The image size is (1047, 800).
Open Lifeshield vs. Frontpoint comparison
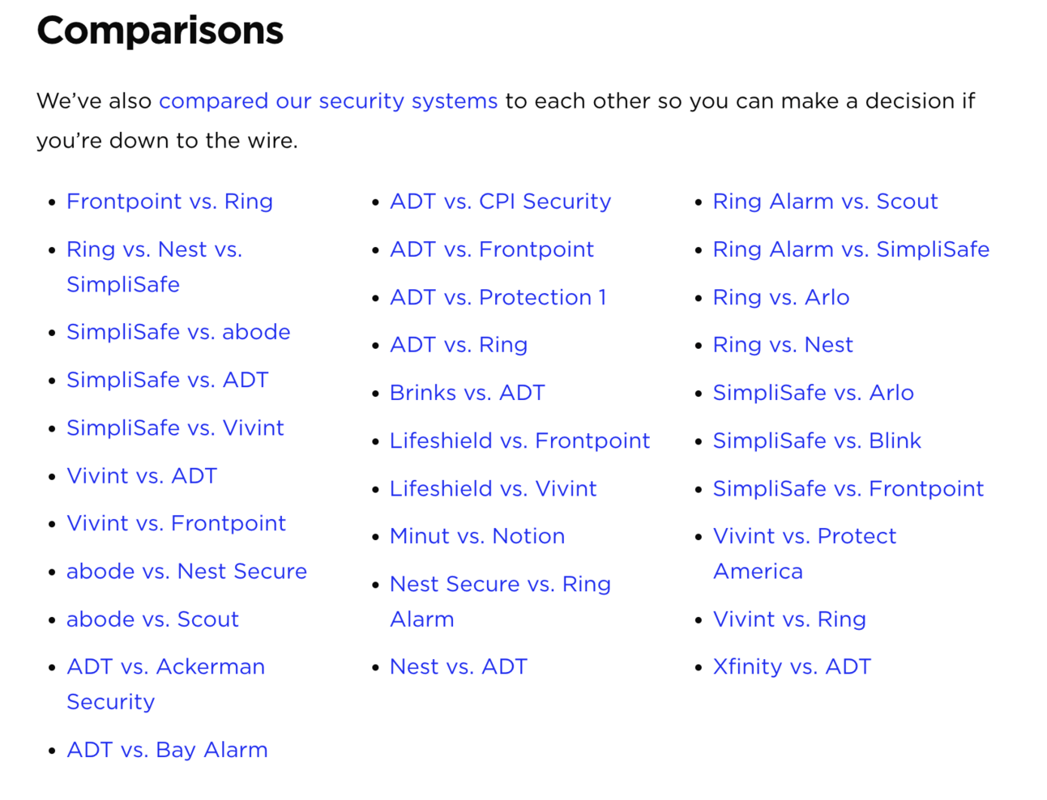click(519, 440)
